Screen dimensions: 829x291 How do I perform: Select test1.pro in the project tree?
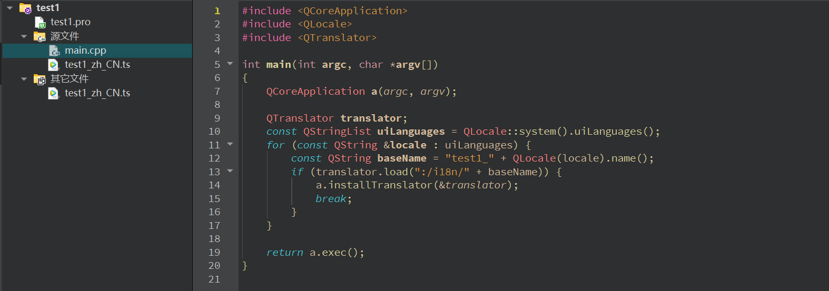pos(71,22)
